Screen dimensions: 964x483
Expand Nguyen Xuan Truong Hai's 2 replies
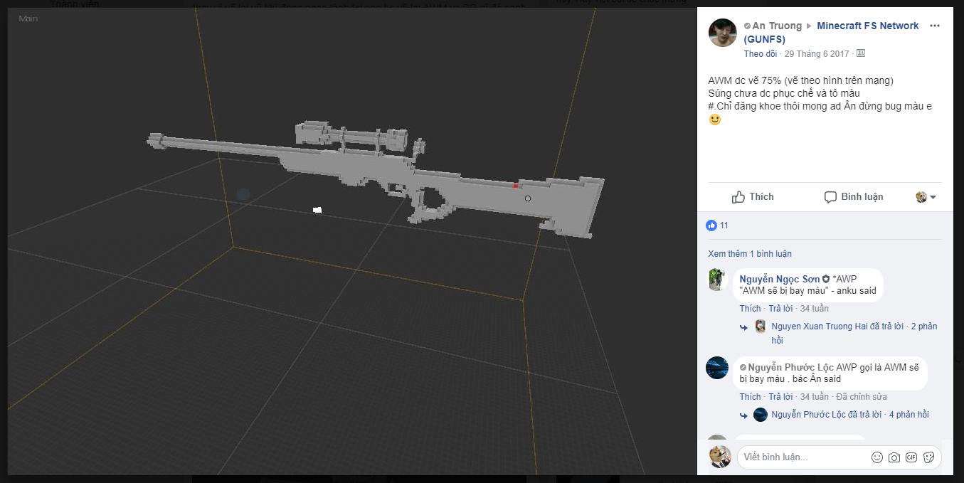click(x=854, y=333)
